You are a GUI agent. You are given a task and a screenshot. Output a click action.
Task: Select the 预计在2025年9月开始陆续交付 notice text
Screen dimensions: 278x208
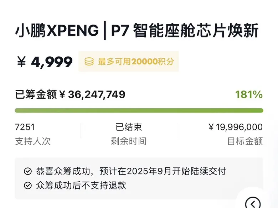163,171
